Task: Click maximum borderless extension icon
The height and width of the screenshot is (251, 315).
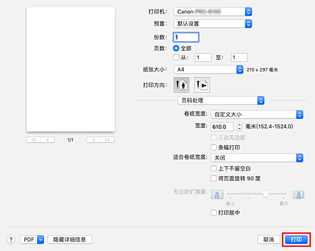Action: 298,195
